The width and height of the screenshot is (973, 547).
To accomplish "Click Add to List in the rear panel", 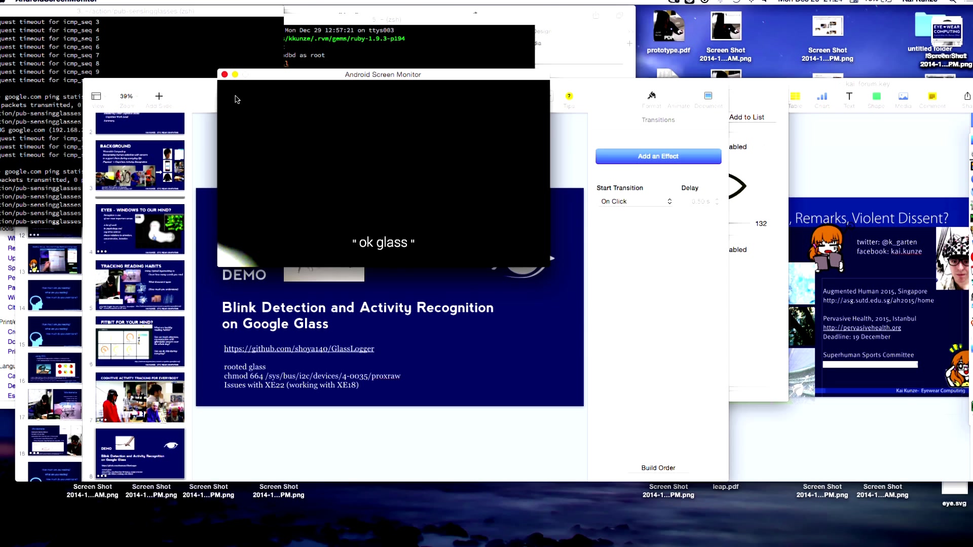I will coord(746,117).
